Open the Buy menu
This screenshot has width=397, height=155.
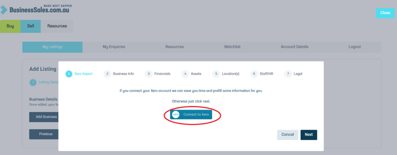10,26
